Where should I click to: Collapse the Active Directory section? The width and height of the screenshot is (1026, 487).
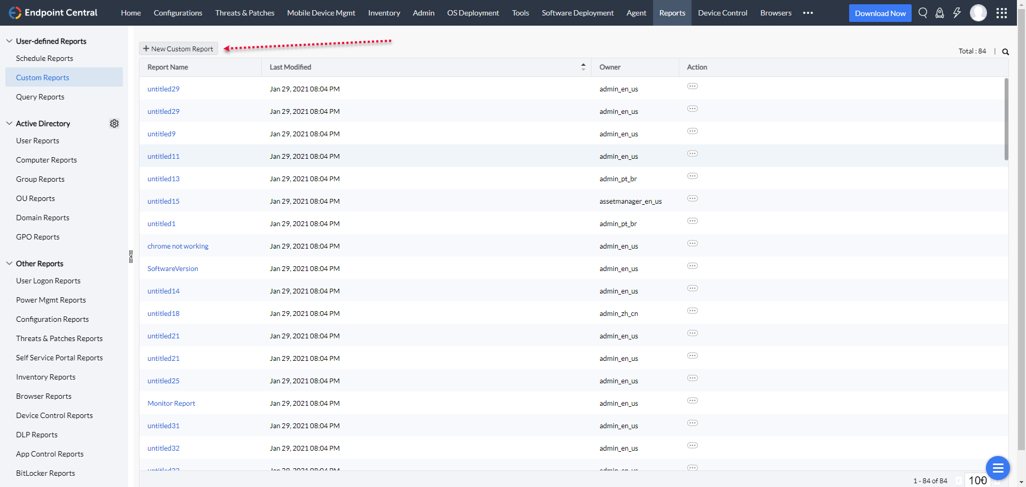tap(9, 123)
